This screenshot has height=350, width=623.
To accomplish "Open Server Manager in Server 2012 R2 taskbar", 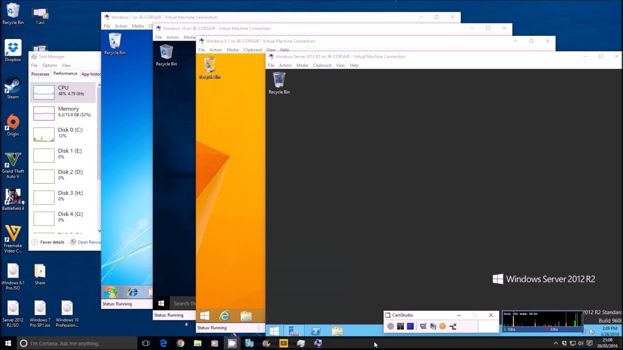I will (293, 331).
